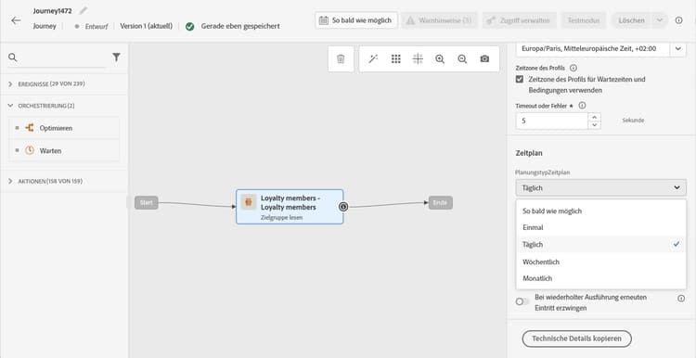The height and width of the screenshot is (358, 696).
Task: Click Version 1 (aktuell) text
Action: click(147, 26)
